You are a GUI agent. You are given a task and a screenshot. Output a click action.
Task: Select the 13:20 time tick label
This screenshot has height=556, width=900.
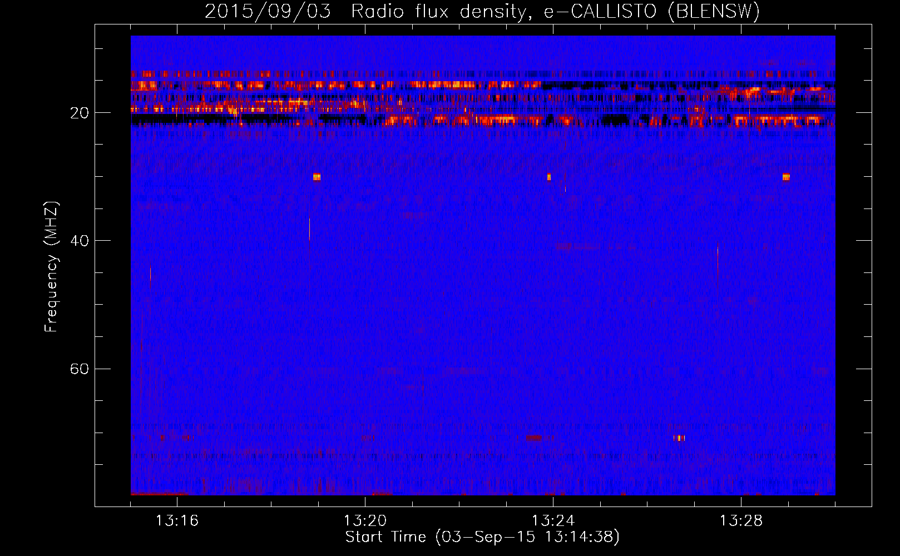coord(365,521)
